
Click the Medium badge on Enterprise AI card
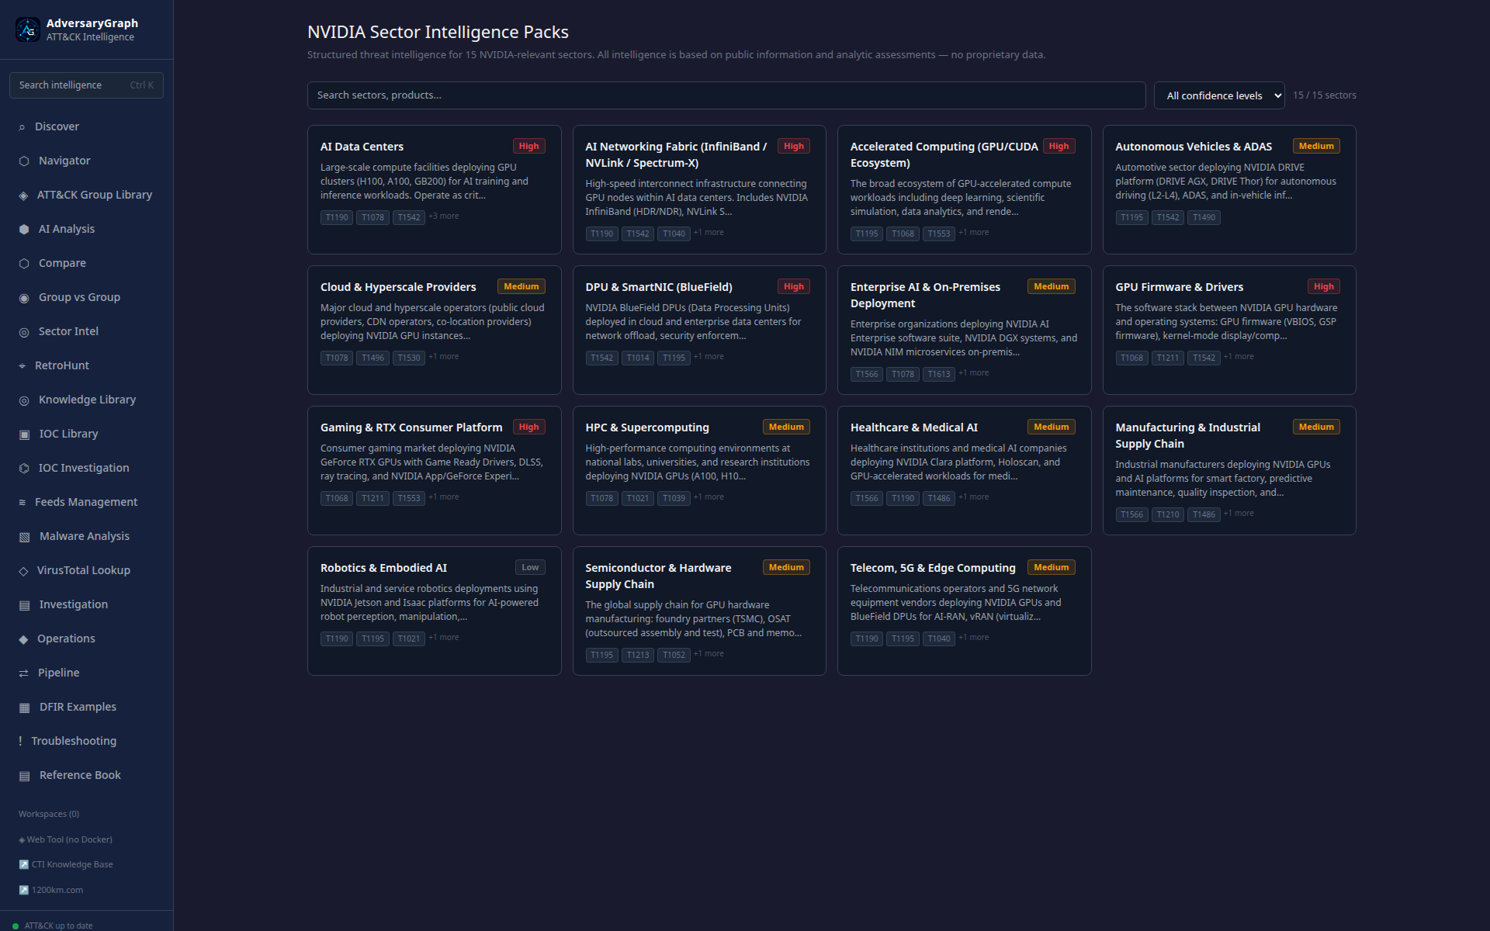coord(1051,286)
